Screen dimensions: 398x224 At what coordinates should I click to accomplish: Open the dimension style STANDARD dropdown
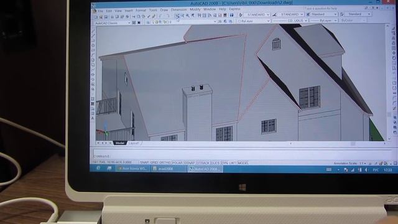291,14
